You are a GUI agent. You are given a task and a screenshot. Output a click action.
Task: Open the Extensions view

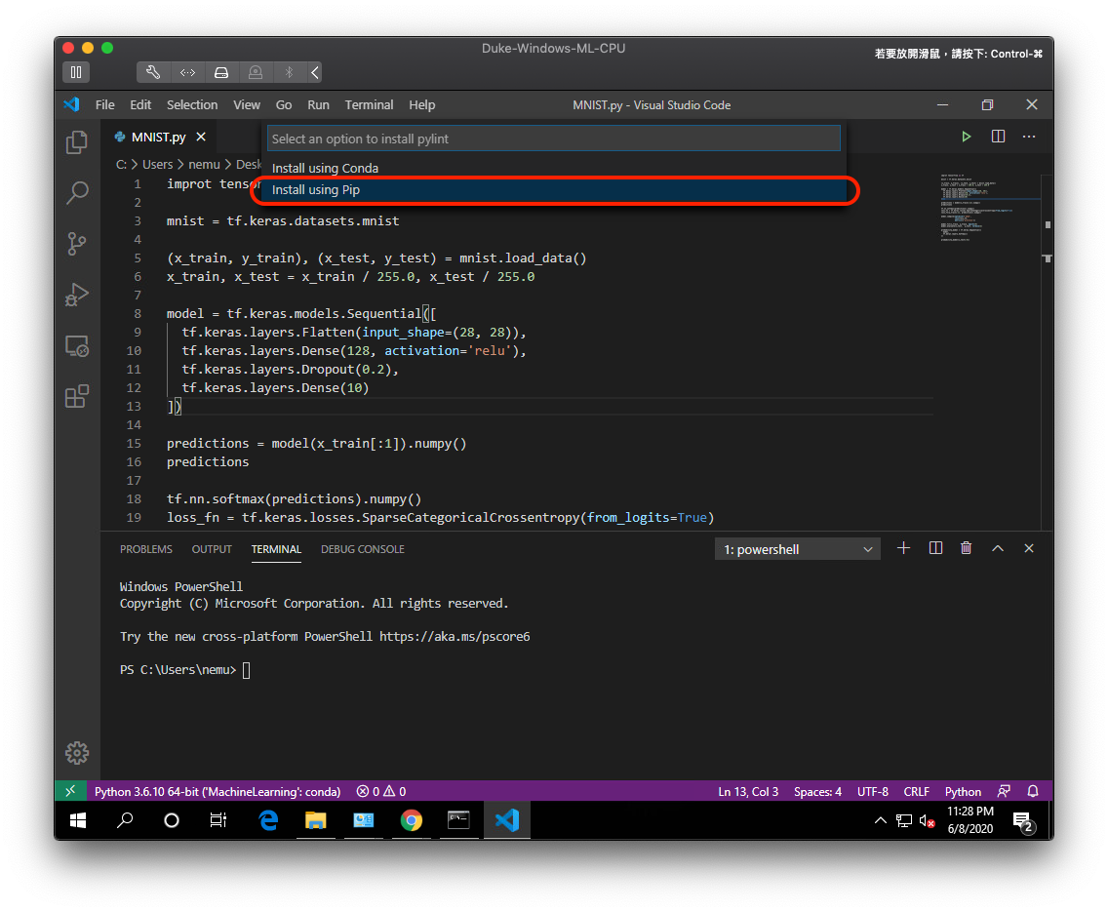(x=77, y=396)
